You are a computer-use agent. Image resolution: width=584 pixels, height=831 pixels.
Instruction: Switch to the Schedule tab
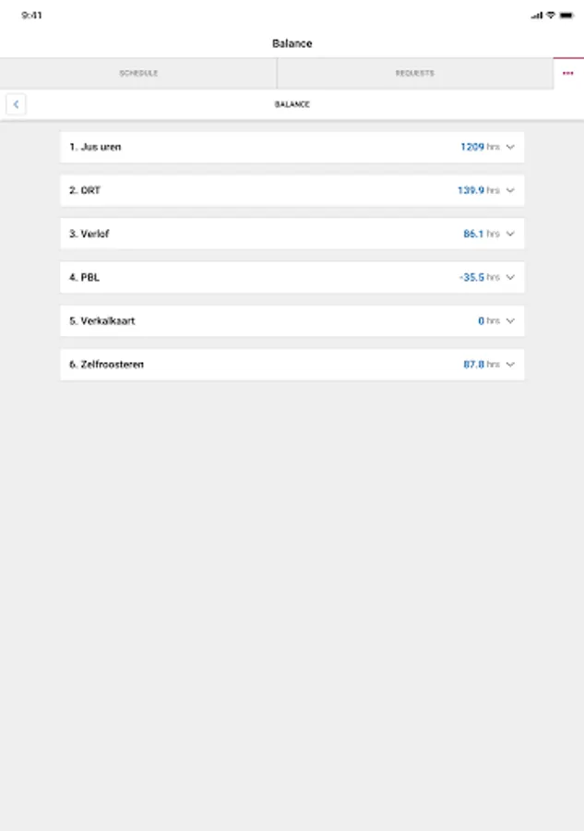pyautogui.click(x=138, y=73)
